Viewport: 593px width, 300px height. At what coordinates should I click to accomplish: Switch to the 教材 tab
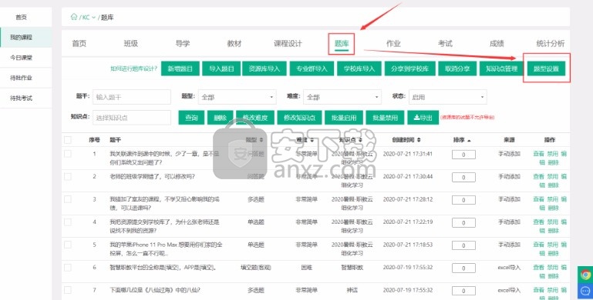pyautogui.click(x=234, y=43)
